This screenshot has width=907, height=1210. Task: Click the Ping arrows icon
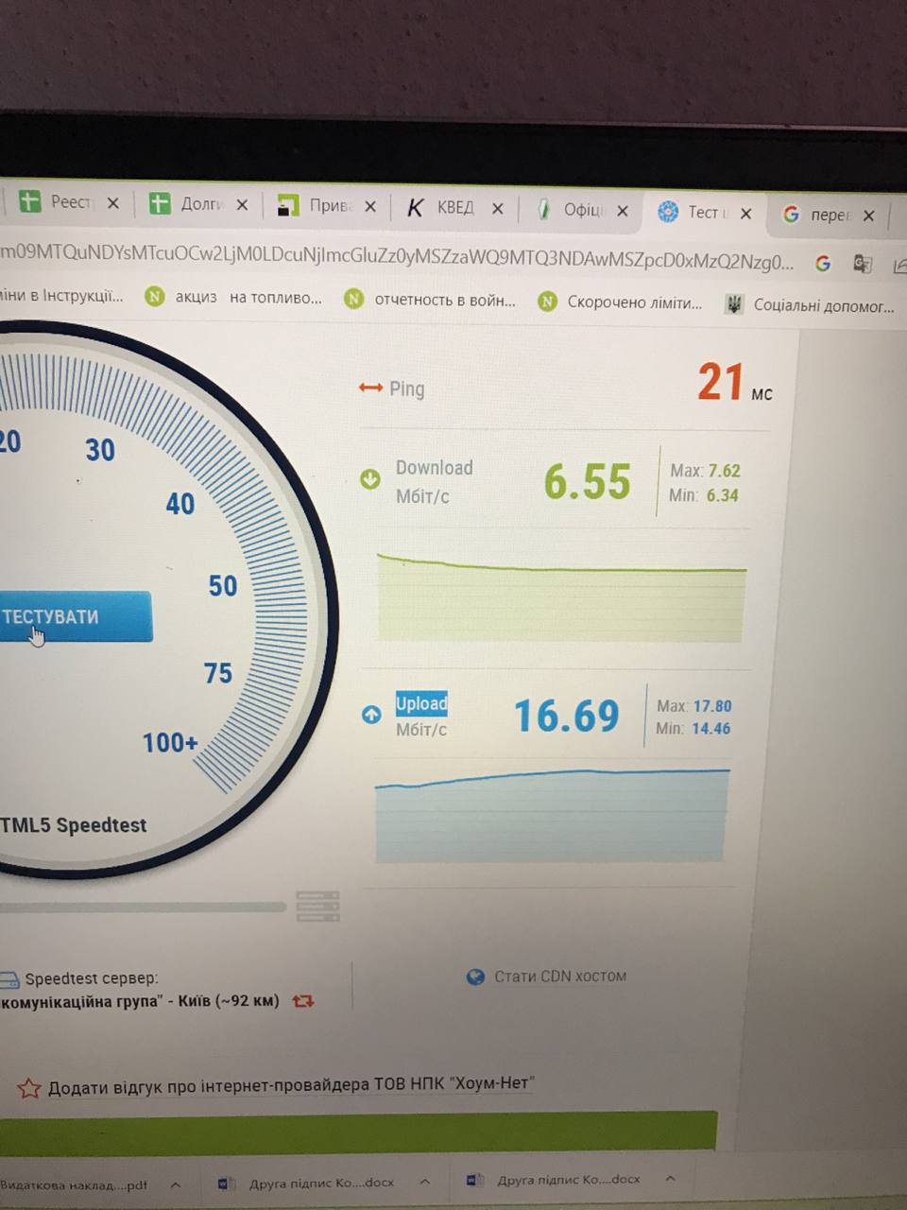point(370,388)
